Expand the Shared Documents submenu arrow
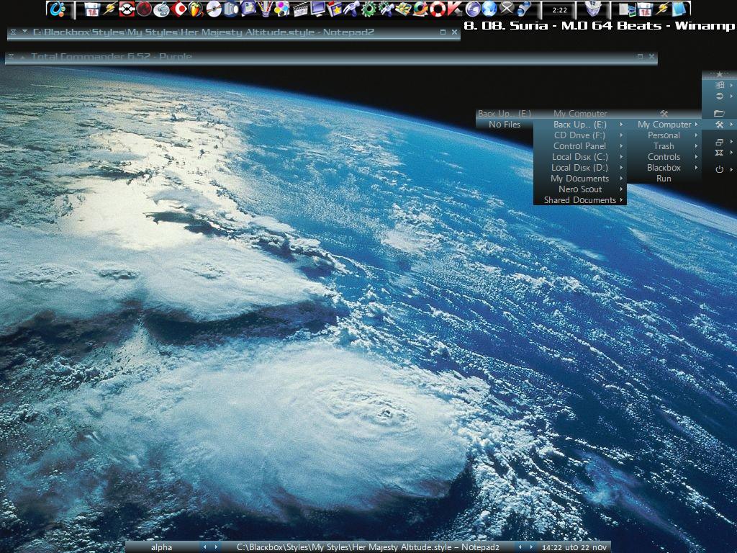 point(621,200)
